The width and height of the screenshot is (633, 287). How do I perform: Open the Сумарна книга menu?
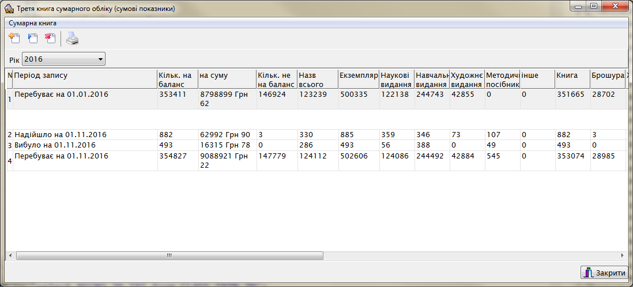32,23
